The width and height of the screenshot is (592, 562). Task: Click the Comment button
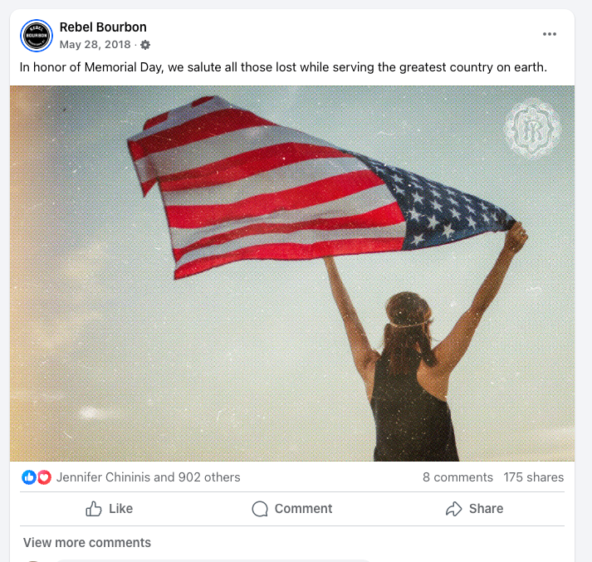tap(292, 508)
